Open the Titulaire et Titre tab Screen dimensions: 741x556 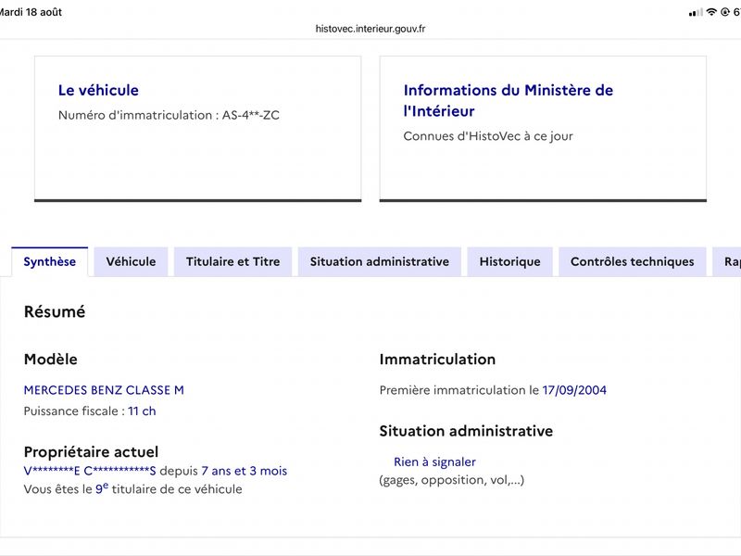pos(233,261)
